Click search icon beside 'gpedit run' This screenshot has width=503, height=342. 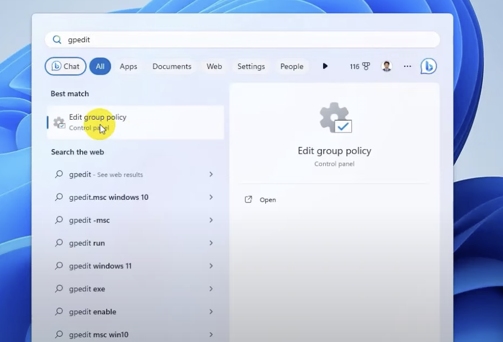click(x=59, y=243)
